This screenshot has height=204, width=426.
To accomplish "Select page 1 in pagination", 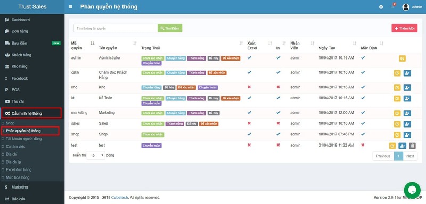I will tap(398, 156).
